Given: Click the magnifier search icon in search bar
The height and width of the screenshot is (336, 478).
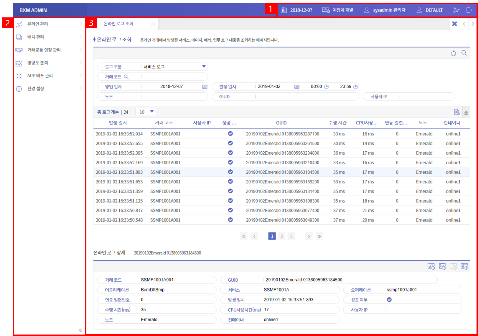Looking at the screenshot, I should (464, 53).
